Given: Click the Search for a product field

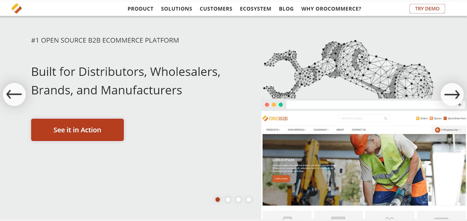Looking at the screenshot, I should tap(364, 118).
